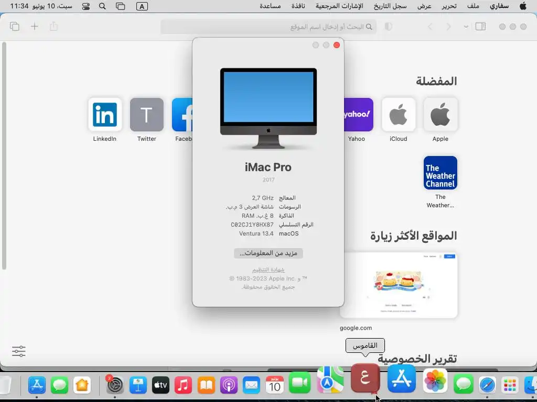Open Calendar in the Dock

click(275, 385)
